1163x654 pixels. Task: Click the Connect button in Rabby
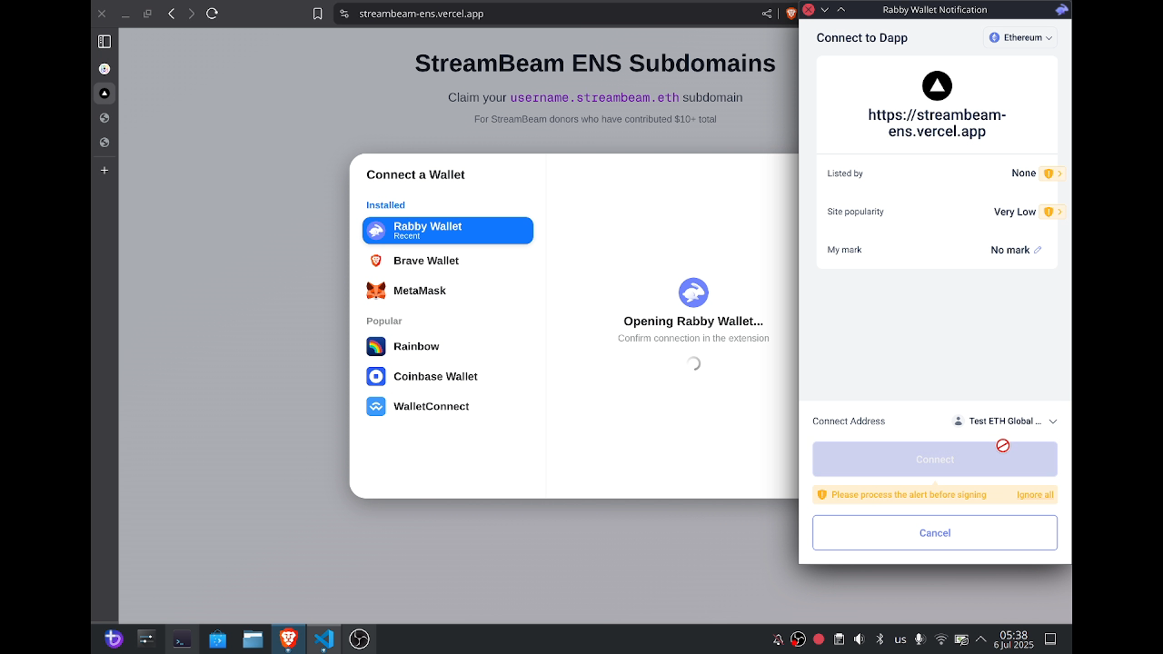pos(935,460)
